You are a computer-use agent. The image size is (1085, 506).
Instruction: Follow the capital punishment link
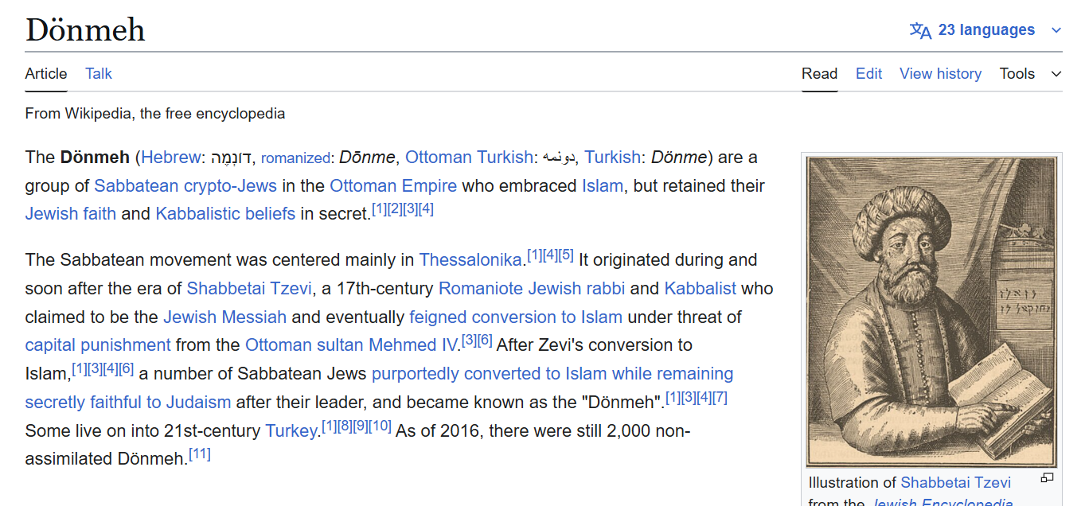tap(98, 345)
